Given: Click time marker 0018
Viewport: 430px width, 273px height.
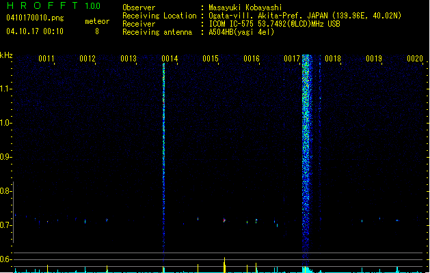Looking at the screenshot, I should click(333, 59).
